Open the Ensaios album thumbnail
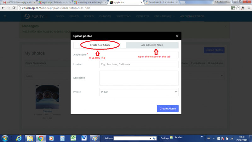 point(47,97)
